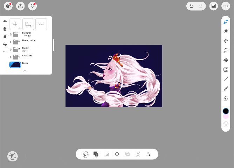Click the Sketches folder hidden-eye icon
The height and width of the screenshot is (168, 234).
pos(19,56)
